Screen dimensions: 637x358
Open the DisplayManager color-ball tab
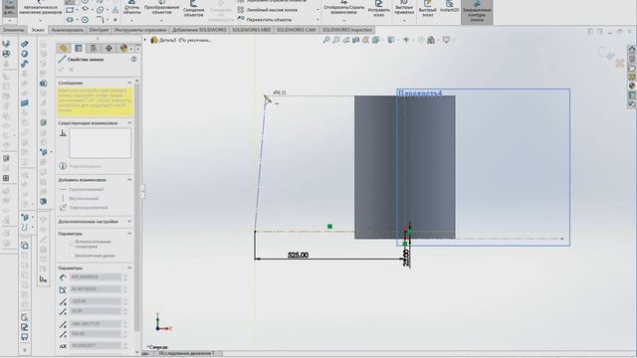123,49
